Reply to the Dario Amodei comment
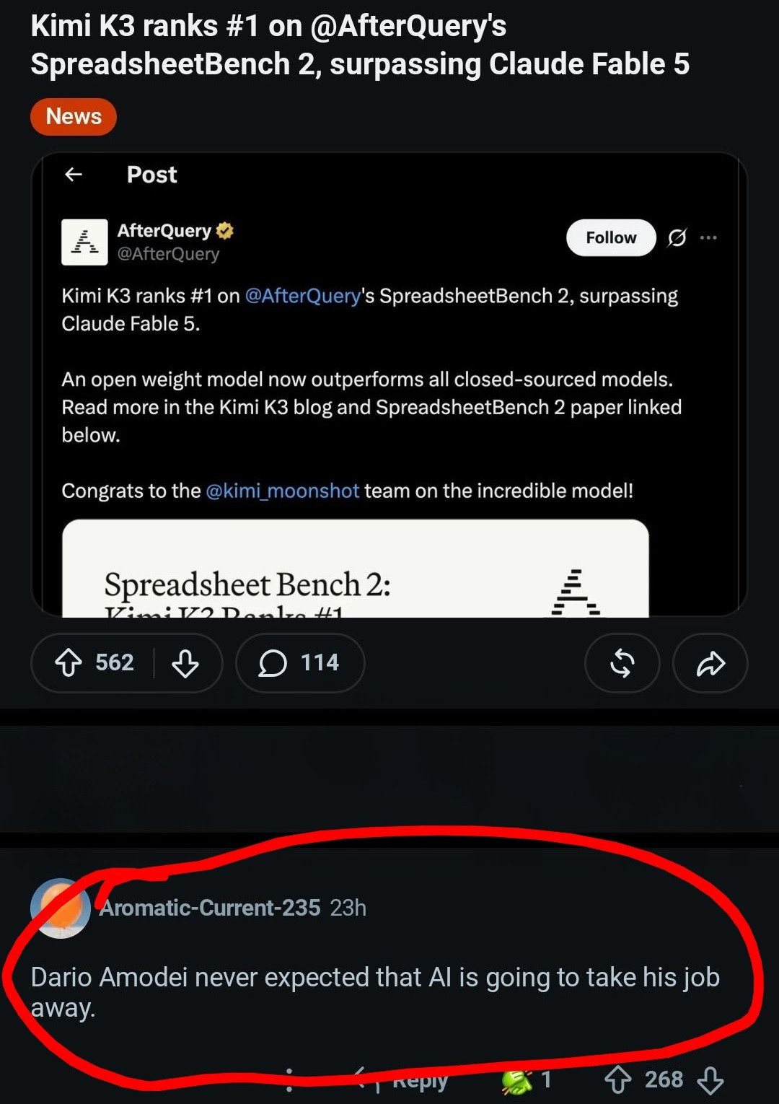779x1104 pixels. tap(404, 1079)
